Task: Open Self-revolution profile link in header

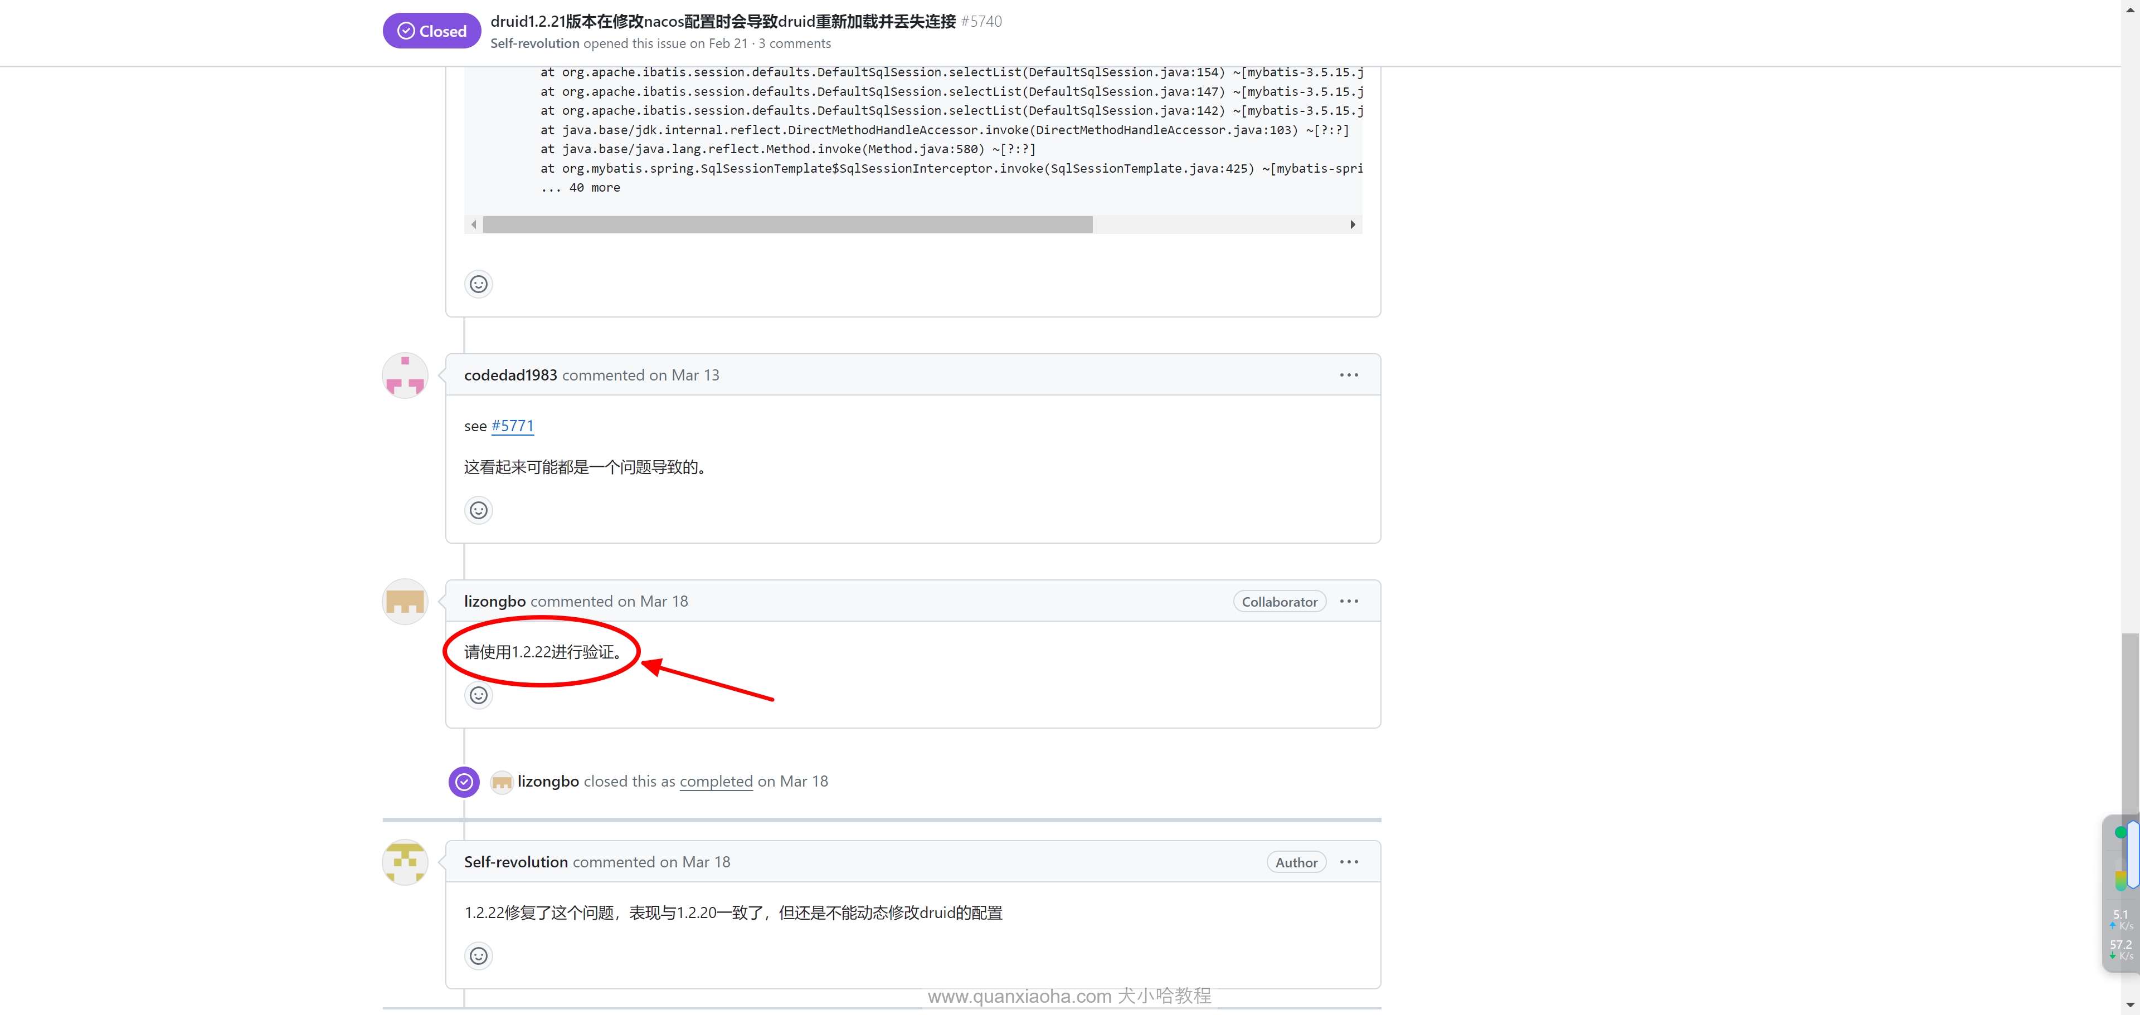Action: coord(534,43)
